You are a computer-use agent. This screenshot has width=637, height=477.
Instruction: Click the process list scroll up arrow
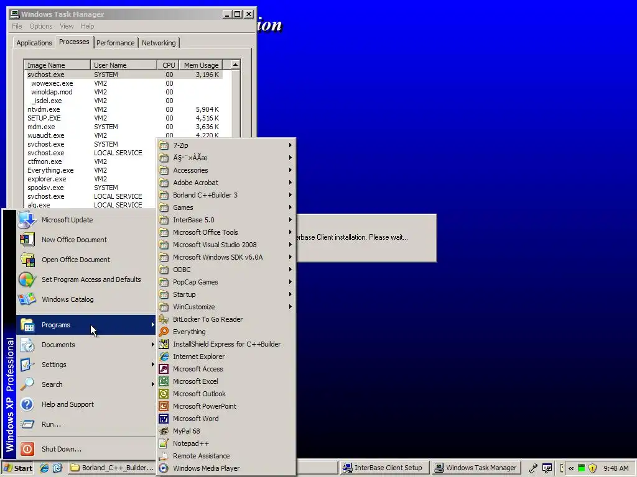pyautogui.click(x=235, y=65)
